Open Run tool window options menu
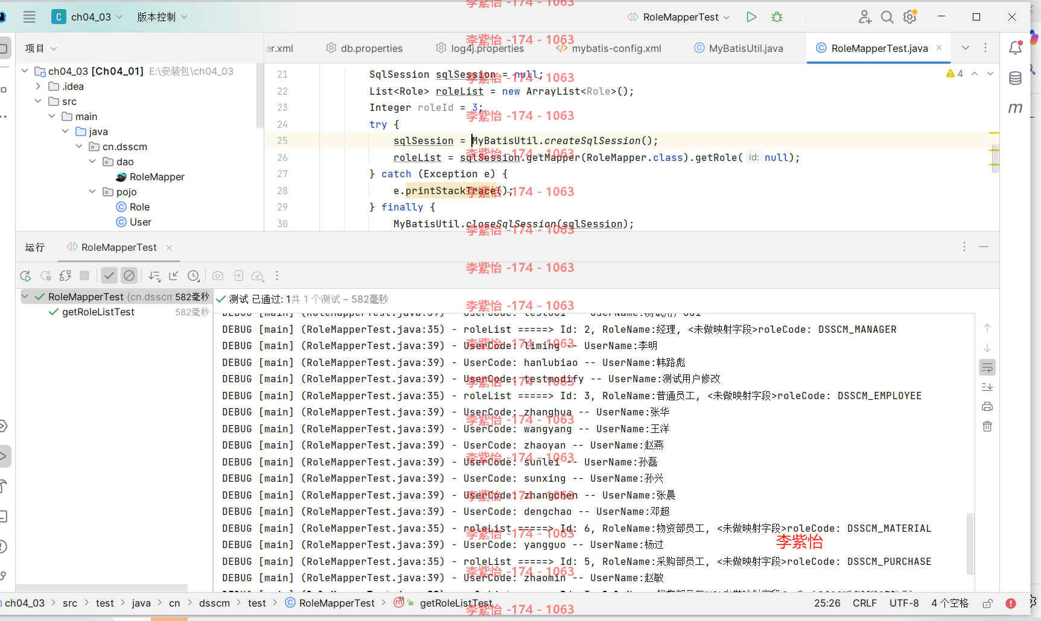The width and height of the screenshot is (1041, 621). pos(964,247)
